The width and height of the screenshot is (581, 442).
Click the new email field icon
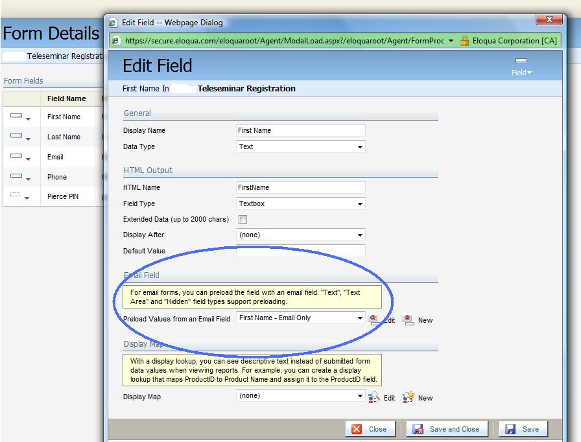tap(408, 320)
